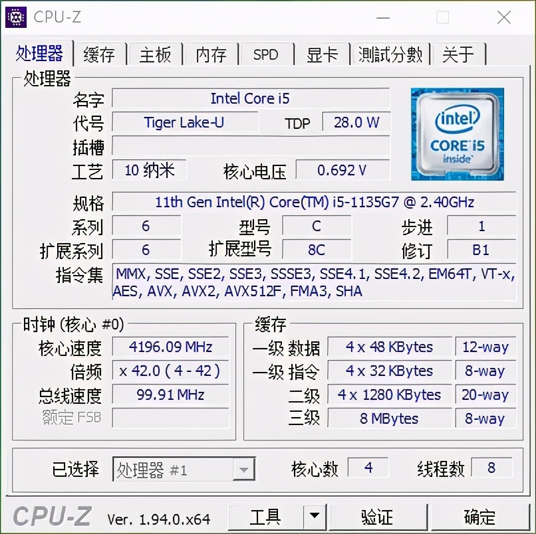The width and height of the screenshot is (536, 534).
Task: Click the 规格 specification field
Action: click(314, 202)
